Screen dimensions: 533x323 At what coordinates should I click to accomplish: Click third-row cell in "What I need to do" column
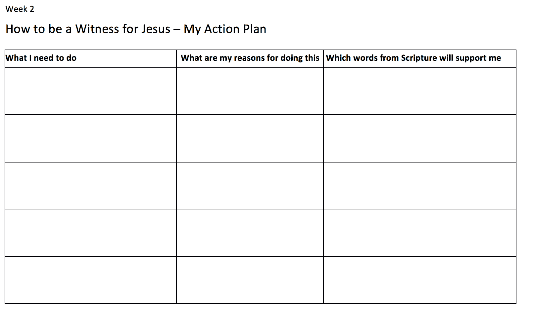(x=91, y=186)
